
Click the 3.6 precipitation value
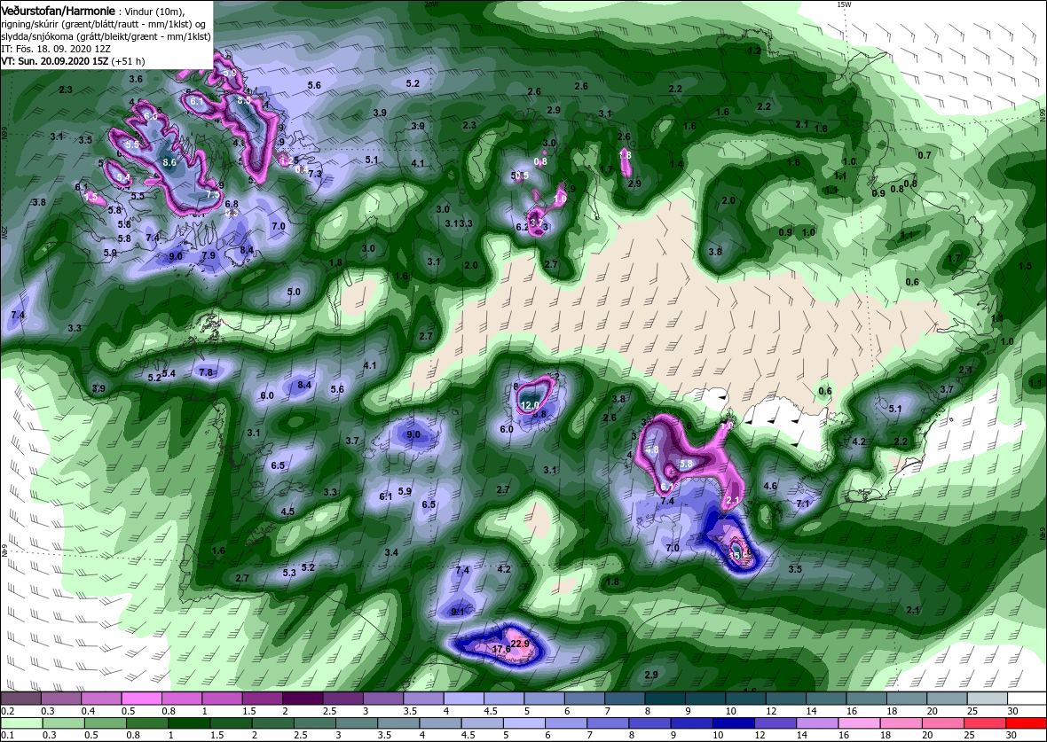pyautogui.click(x=136, y=79)
